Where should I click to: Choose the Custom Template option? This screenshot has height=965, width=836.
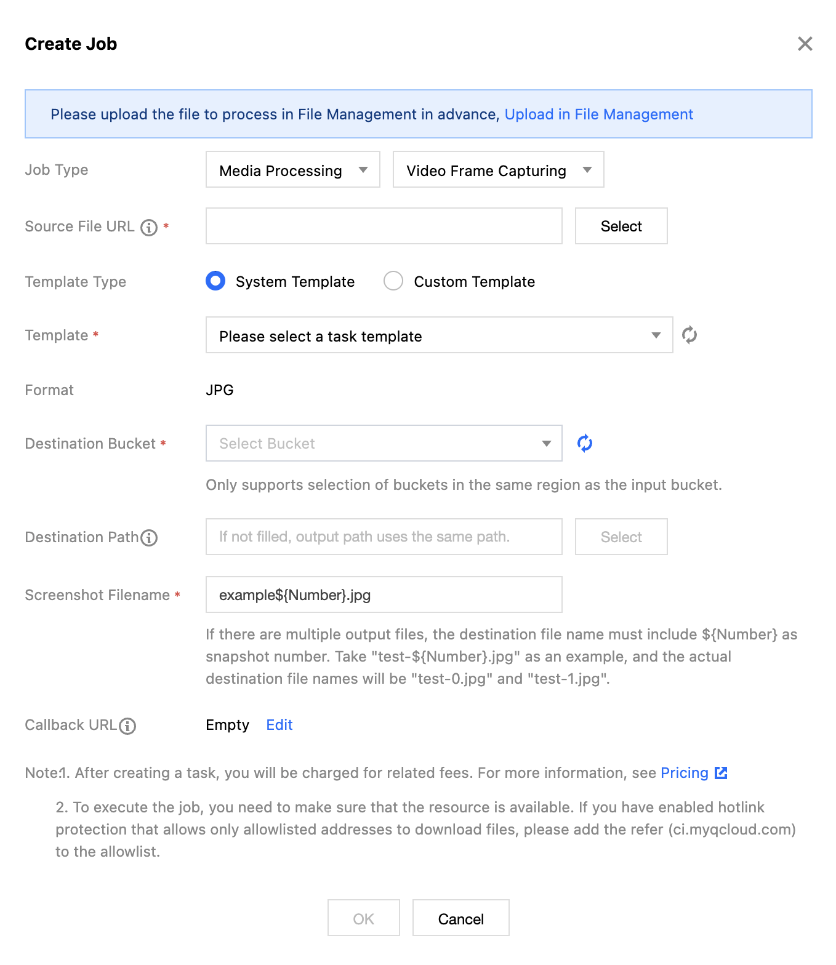coord(393,281)
